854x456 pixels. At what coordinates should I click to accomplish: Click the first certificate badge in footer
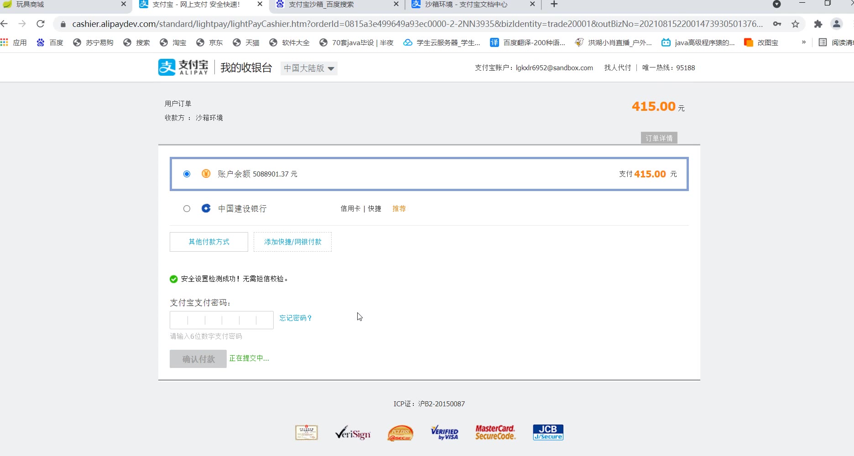coord(307,432)
